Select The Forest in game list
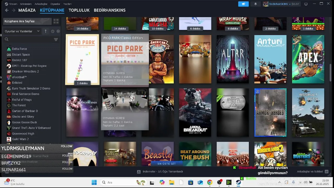Viewport: 334px width, 188px height. 19,105
